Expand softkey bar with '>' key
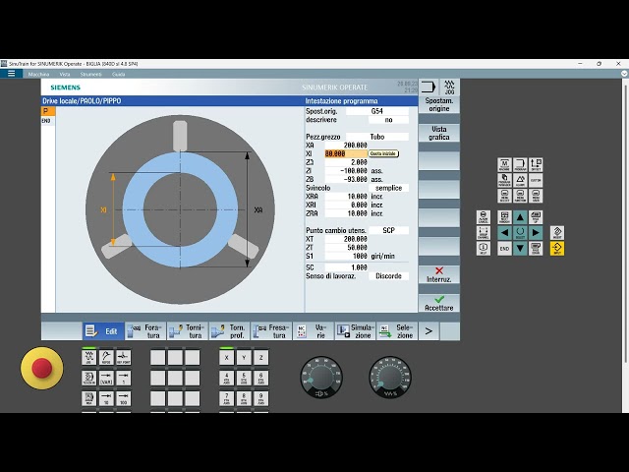 click(429, 331)
